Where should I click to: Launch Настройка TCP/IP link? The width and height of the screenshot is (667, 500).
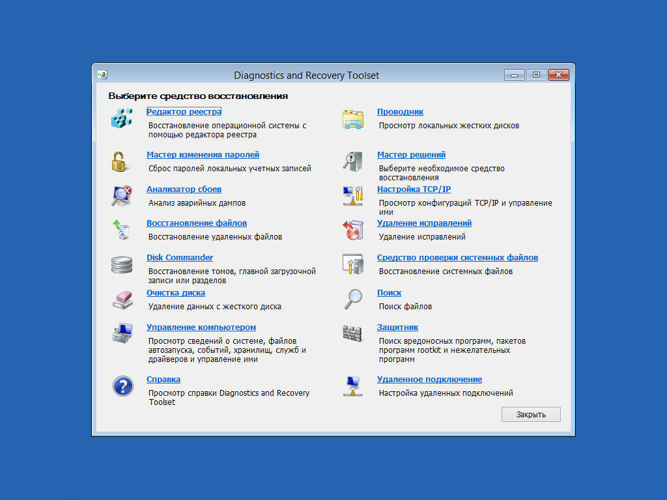click(414, 189)
